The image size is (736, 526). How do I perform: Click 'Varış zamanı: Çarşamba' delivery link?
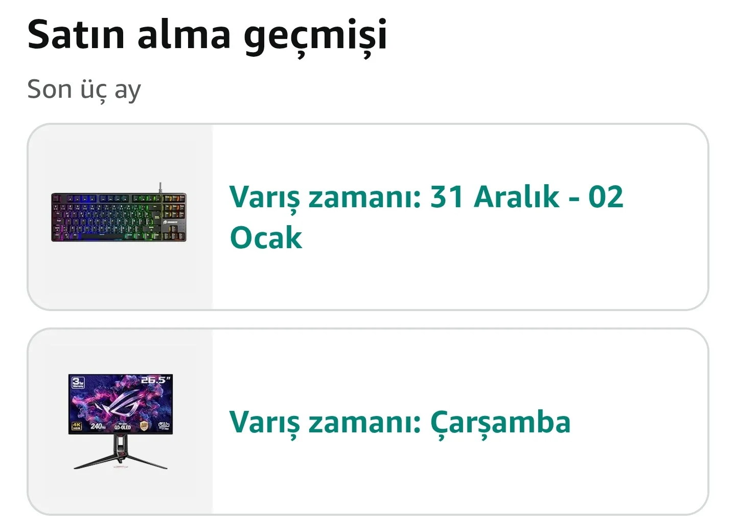point(400,423)
